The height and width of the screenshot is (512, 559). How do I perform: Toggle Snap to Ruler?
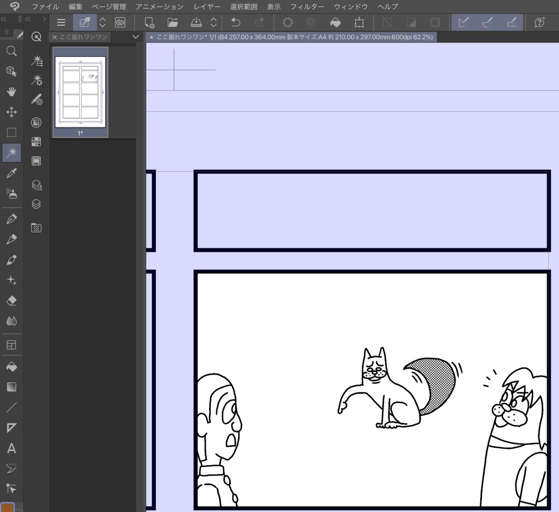pos(463,23)
